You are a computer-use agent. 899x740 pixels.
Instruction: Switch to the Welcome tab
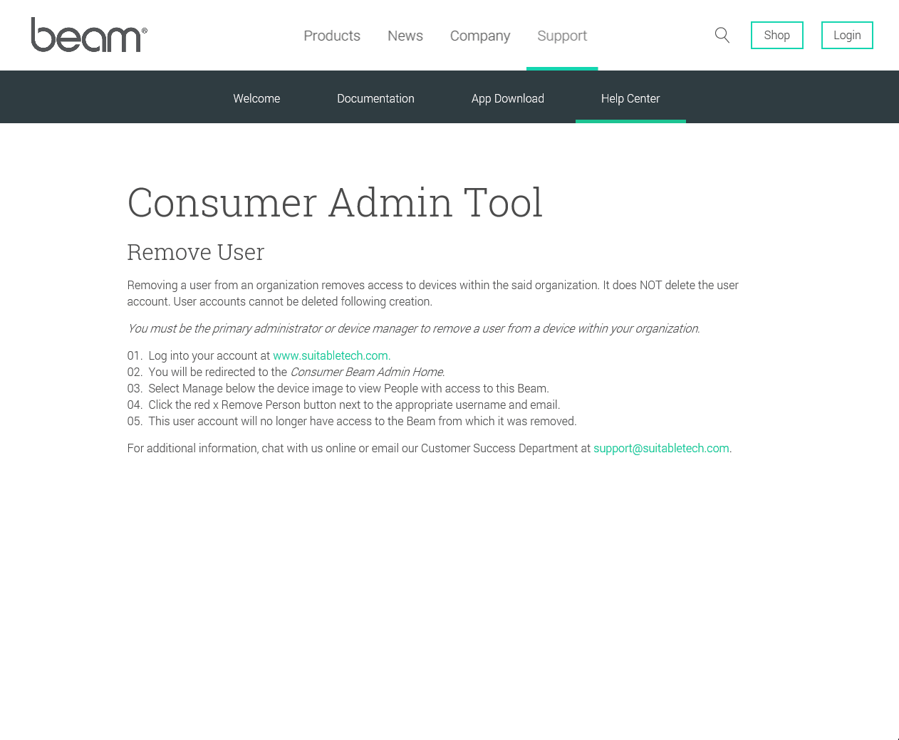tap(256, 98)
